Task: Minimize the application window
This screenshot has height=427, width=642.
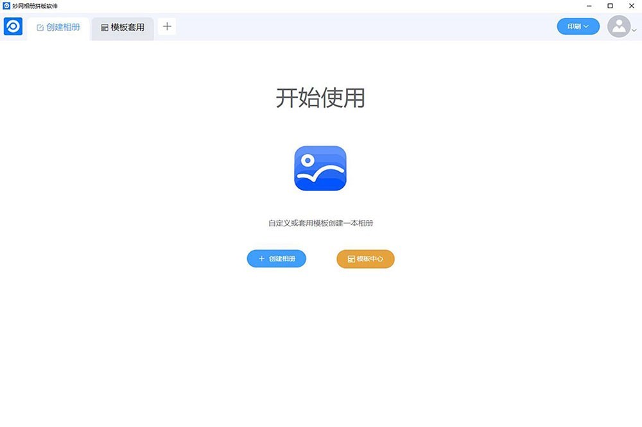Action: pyautogui.click(x=589, y=6)
